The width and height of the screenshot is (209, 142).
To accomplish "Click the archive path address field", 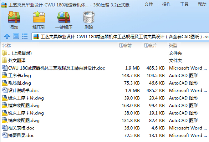I will pos(120,36).
